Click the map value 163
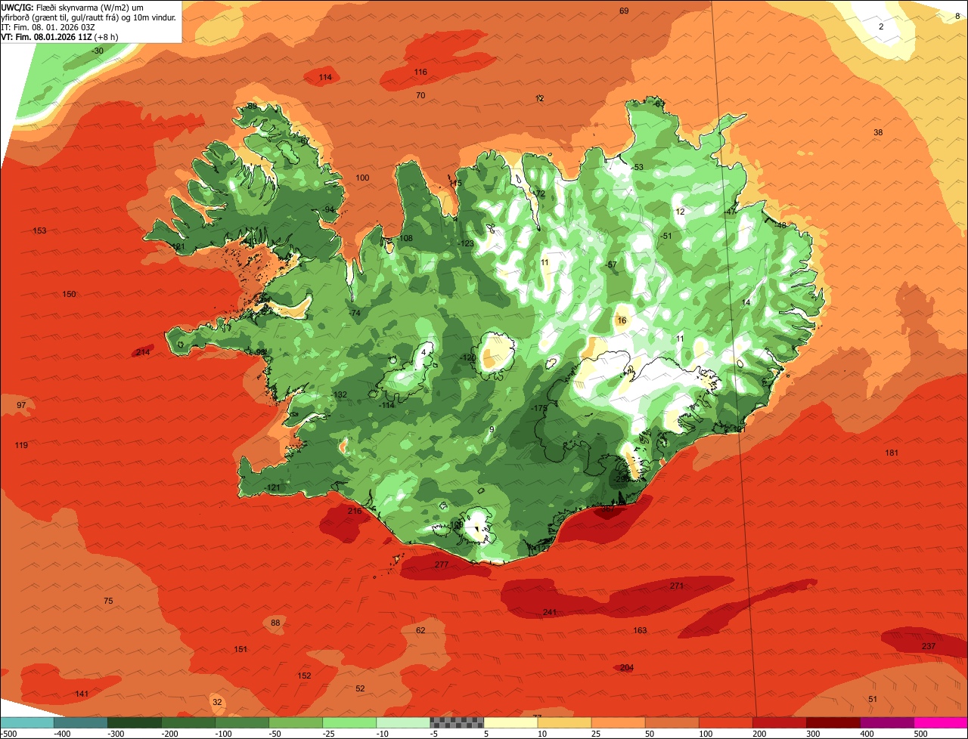This screenshot has width=968, height=739. pyautogui.click(x=640, y=631)
